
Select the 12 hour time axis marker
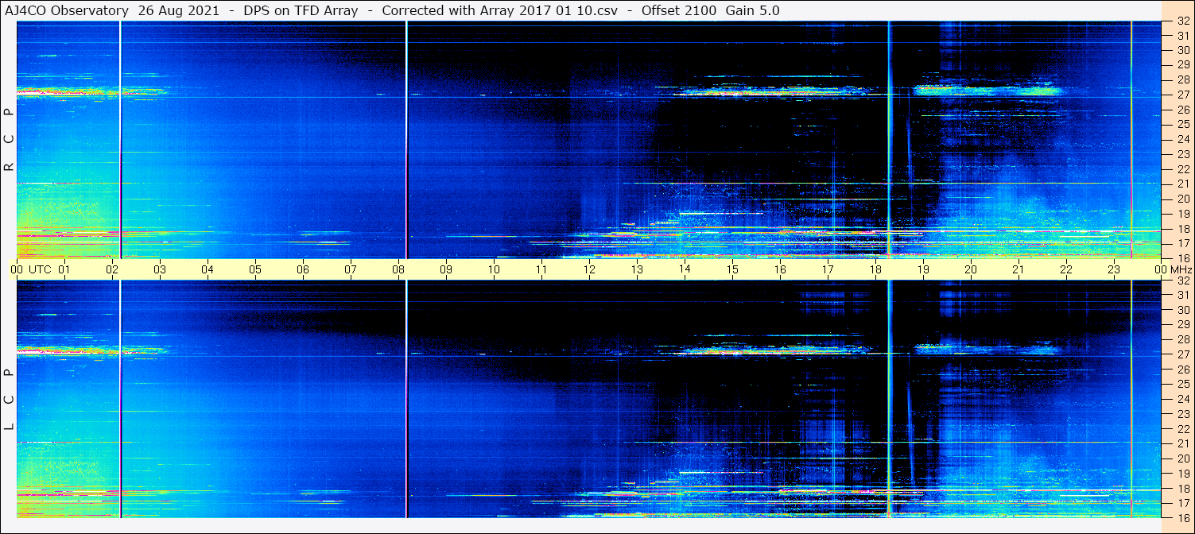[x=589, y=269]
